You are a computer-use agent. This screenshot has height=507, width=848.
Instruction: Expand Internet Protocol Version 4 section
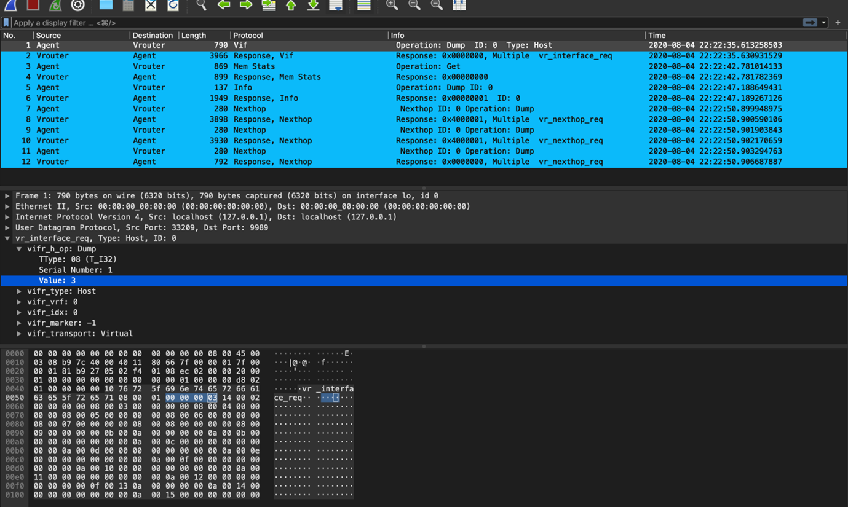click(7, 217)
